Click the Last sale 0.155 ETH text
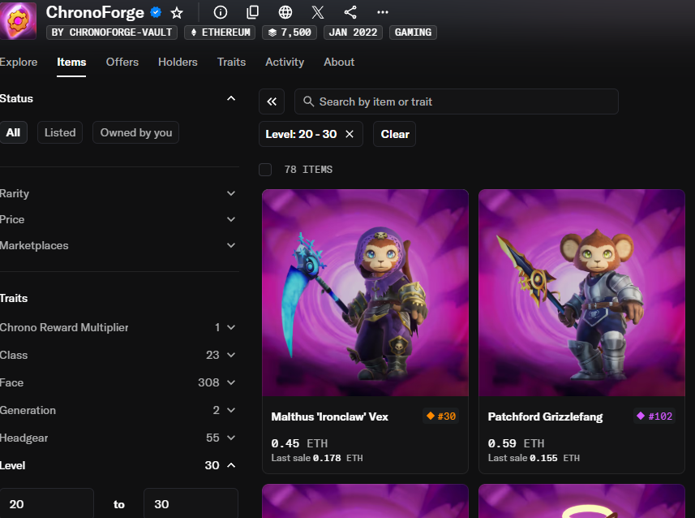The image size is (695, 518). (x=534, y=458)
